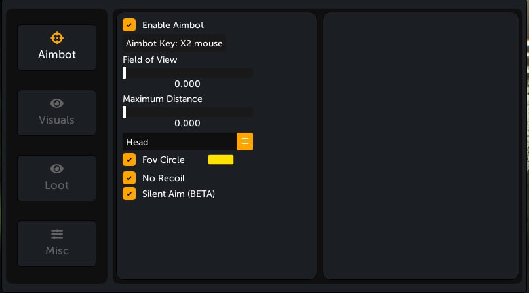Click the Field of View slider handle

pyautogui.click(x=125, y=73)
